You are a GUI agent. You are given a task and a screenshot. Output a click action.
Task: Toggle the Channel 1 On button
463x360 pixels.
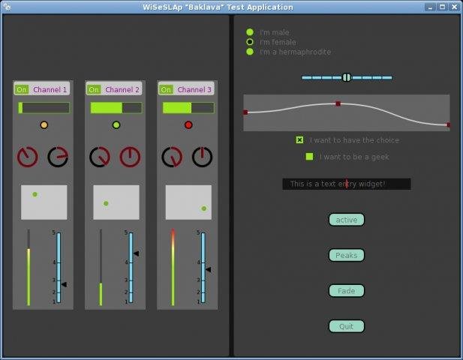[22, 89]
